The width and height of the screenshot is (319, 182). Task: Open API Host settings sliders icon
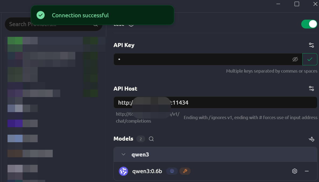(x=311, y=88)
